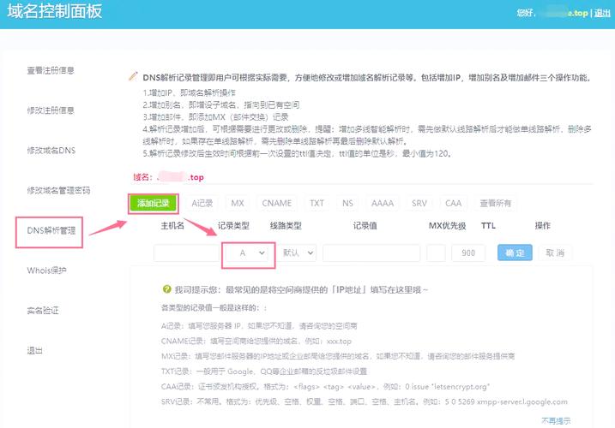Open the record type dropdown showing A

(x=248, y=253)
